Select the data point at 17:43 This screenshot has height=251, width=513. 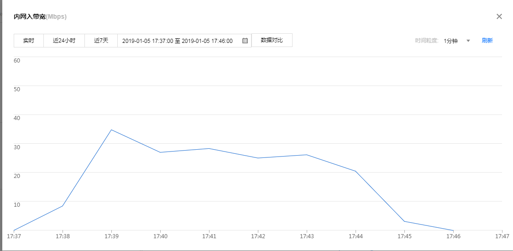[x=307, y=155]
